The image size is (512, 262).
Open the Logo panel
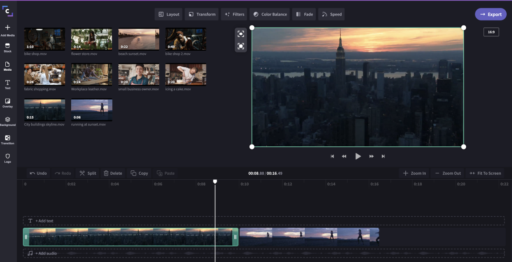(8, 158)
